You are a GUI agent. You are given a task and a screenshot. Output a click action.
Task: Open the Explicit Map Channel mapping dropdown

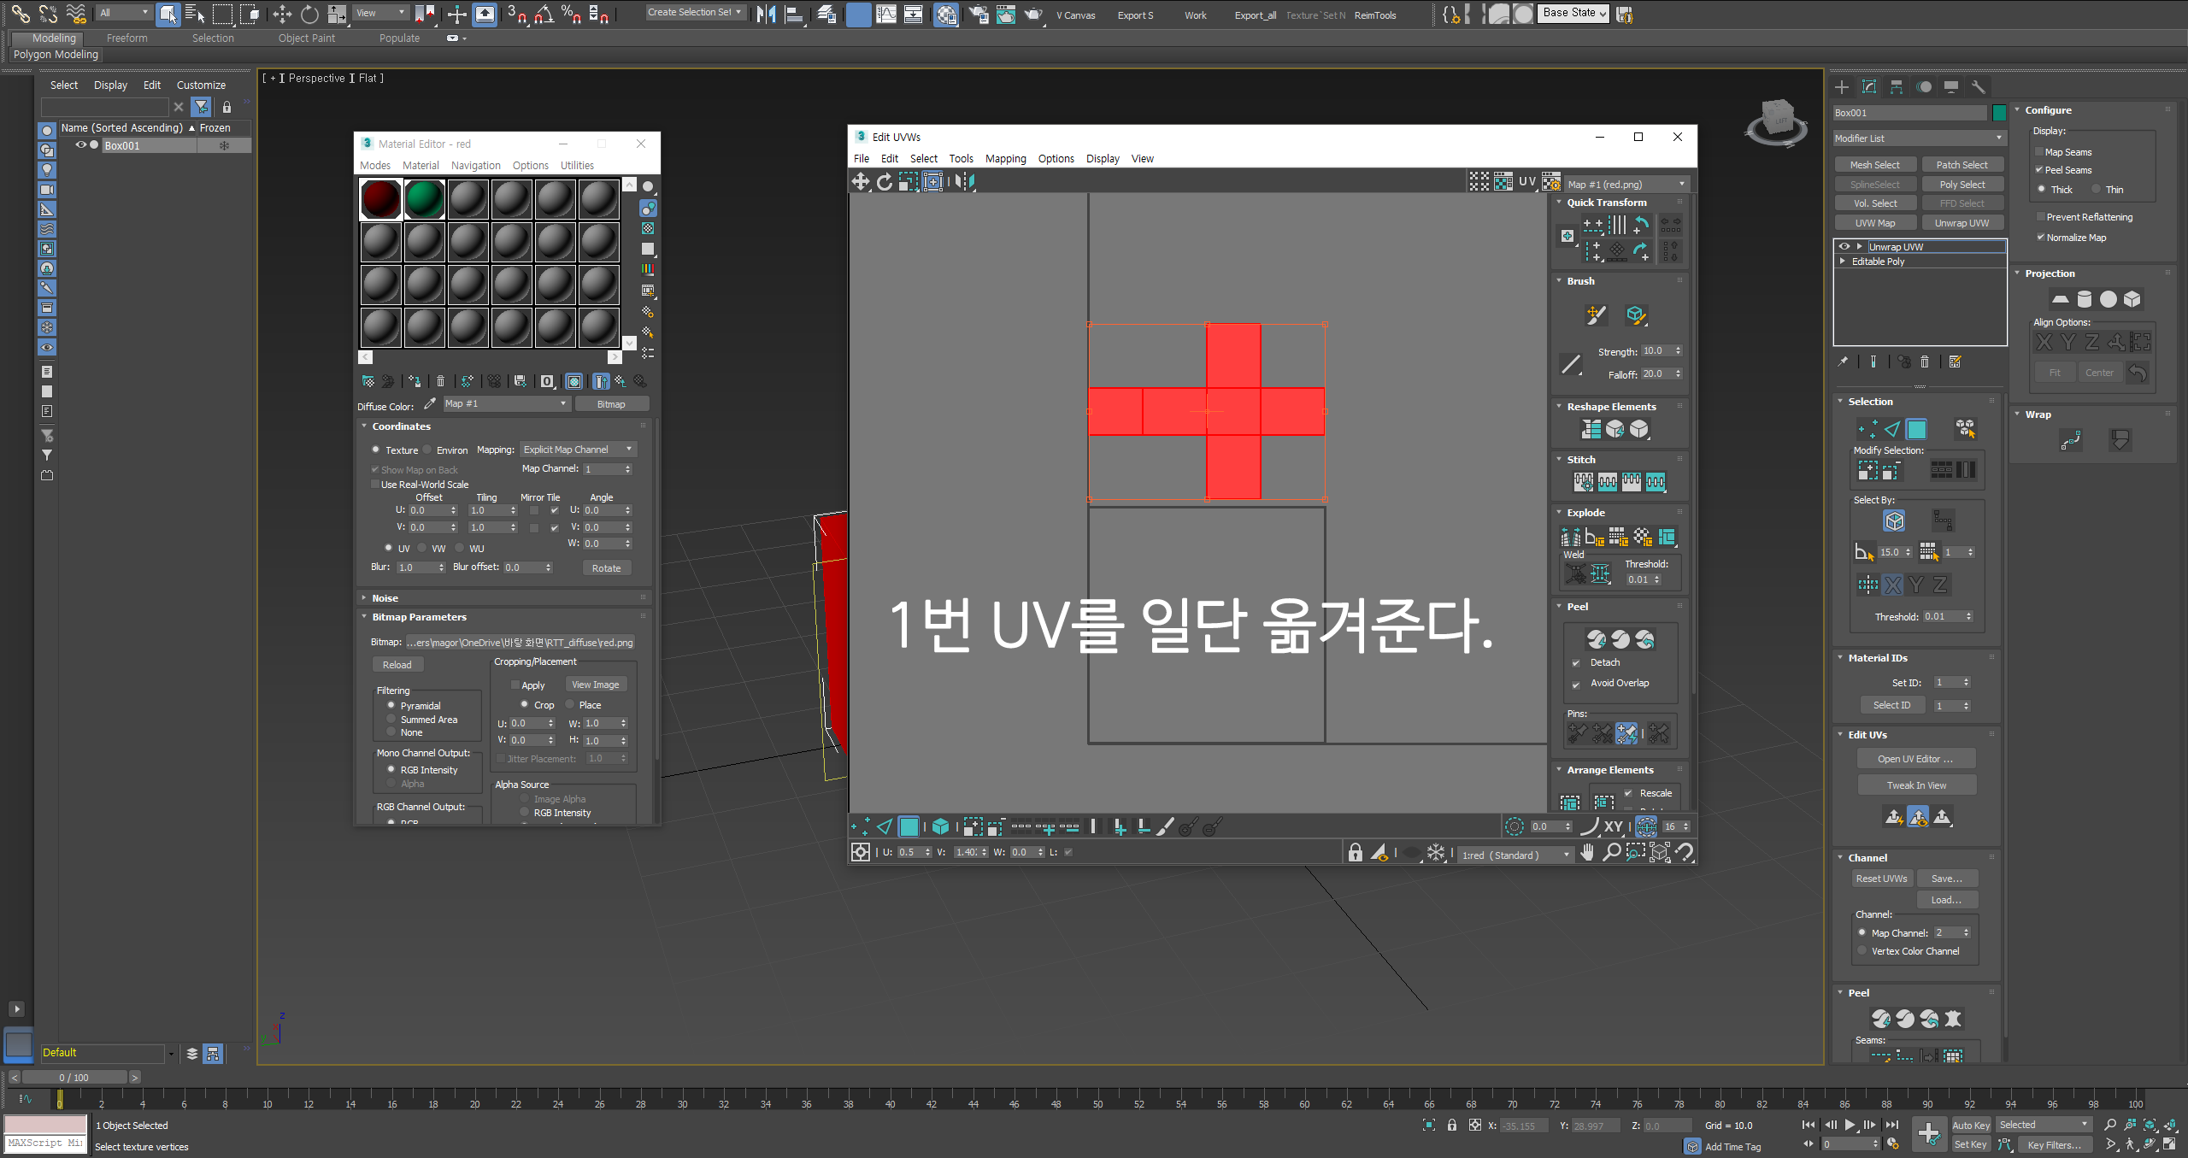click(x=578, y=450)
